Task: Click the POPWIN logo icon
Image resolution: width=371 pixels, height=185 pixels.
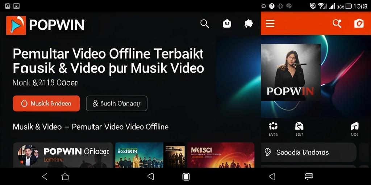Action: click(x=16, y=25)
